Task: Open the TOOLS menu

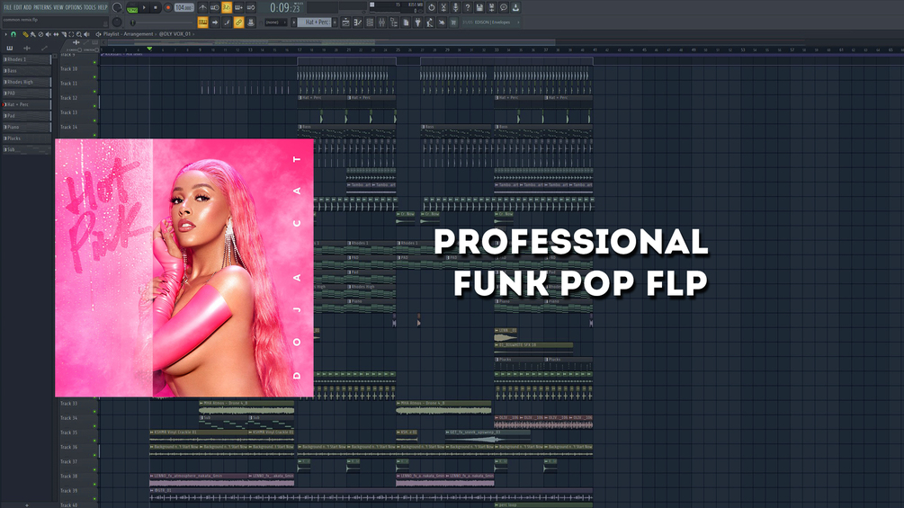Action: (x=89, y=7)
